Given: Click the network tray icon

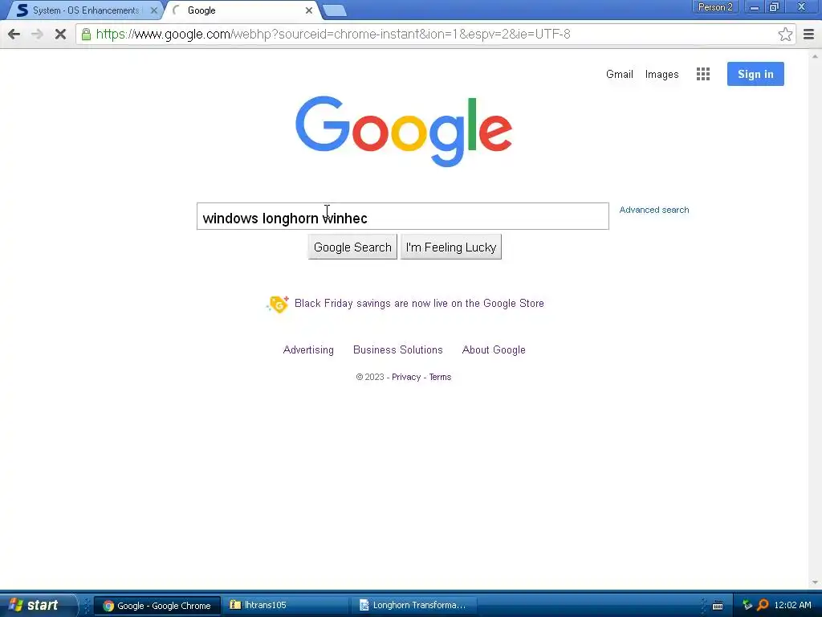Looking at the screenshot, I should pos(747,605).
